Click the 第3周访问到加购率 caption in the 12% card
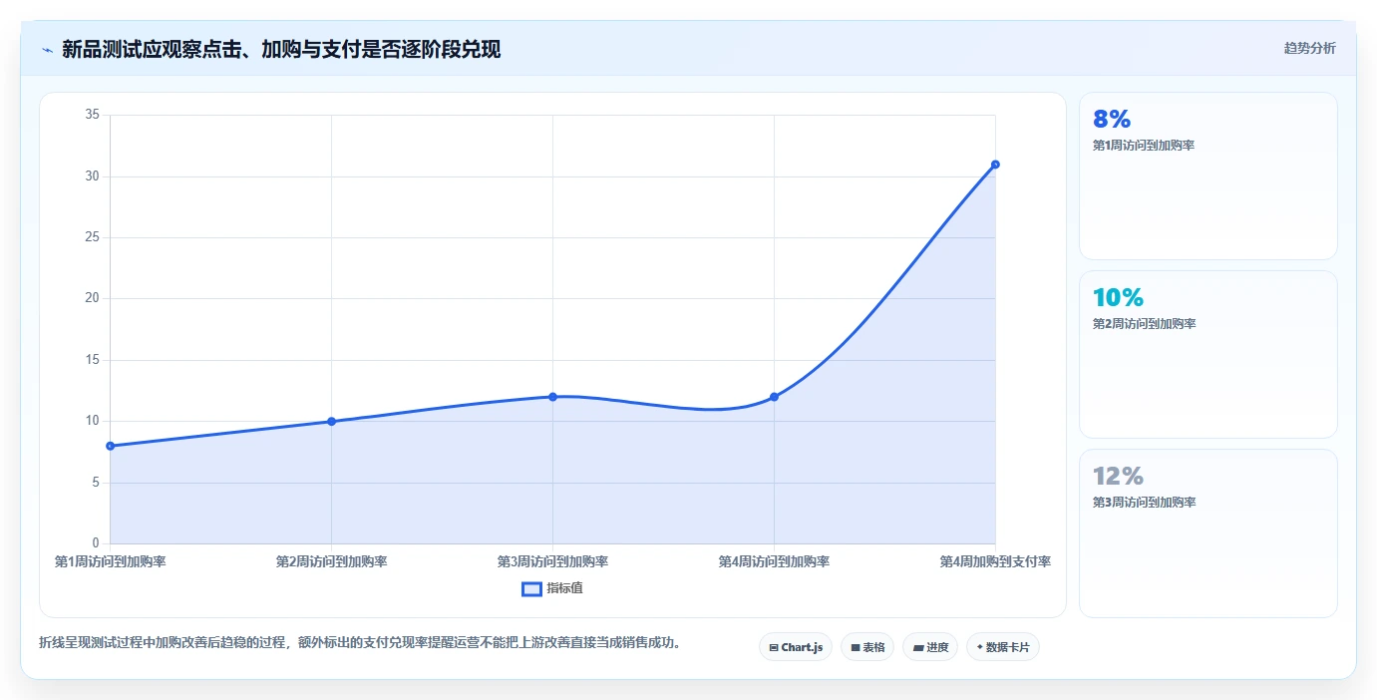Viewport: 1377px width, 700px height. click(1144, 503)
